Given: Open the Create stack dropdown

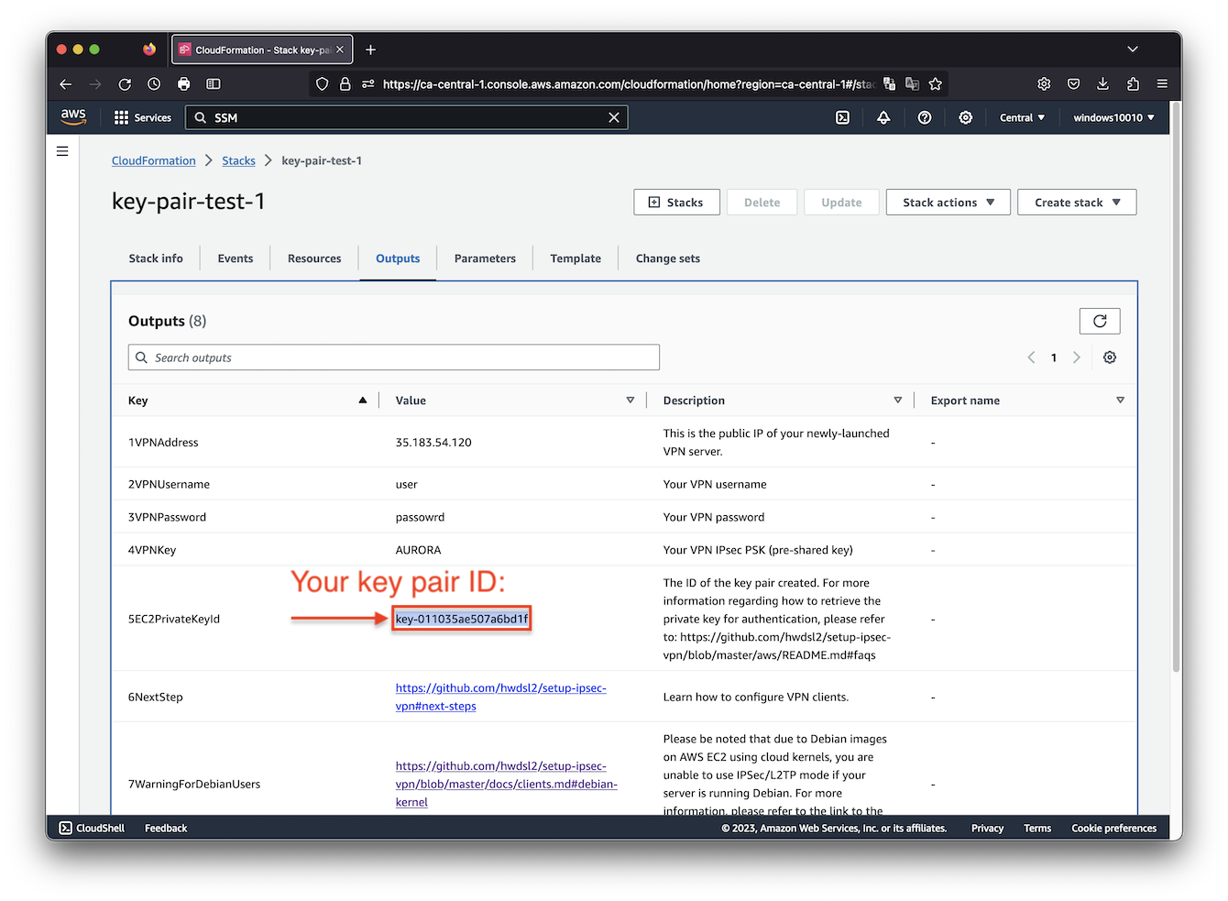Looking at the screenshot, I should 1077,203.
